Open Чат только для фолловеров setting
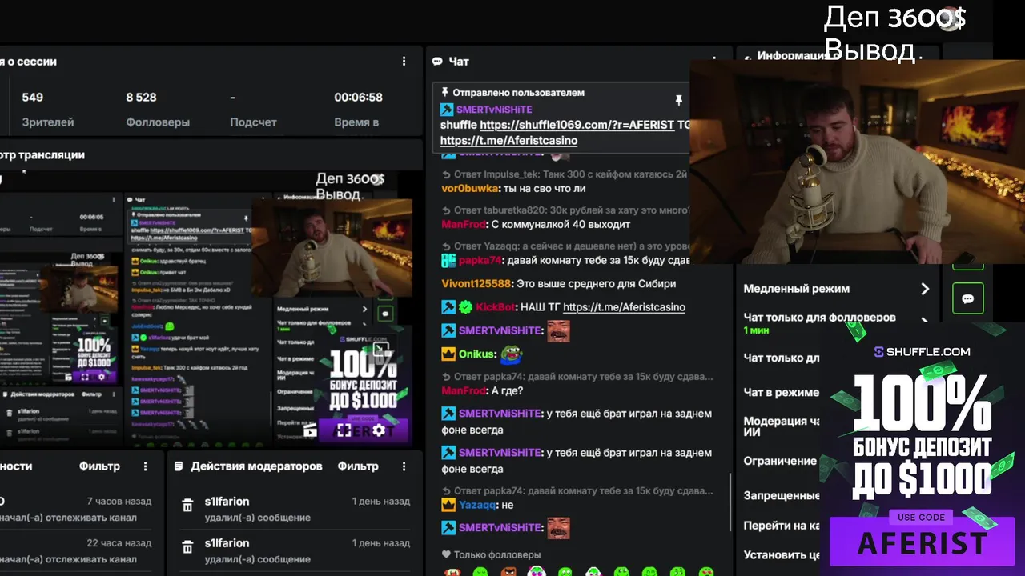The height and width of the screenshot is (576, 1025). [837, 322]
